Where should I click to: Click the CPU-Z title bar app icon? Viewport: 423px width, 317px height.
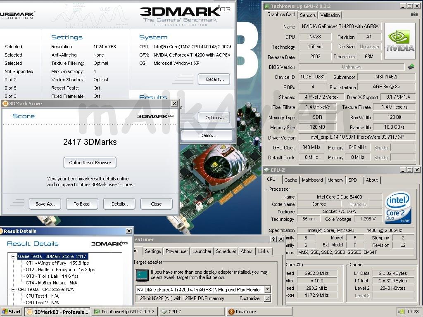point(267,170)
